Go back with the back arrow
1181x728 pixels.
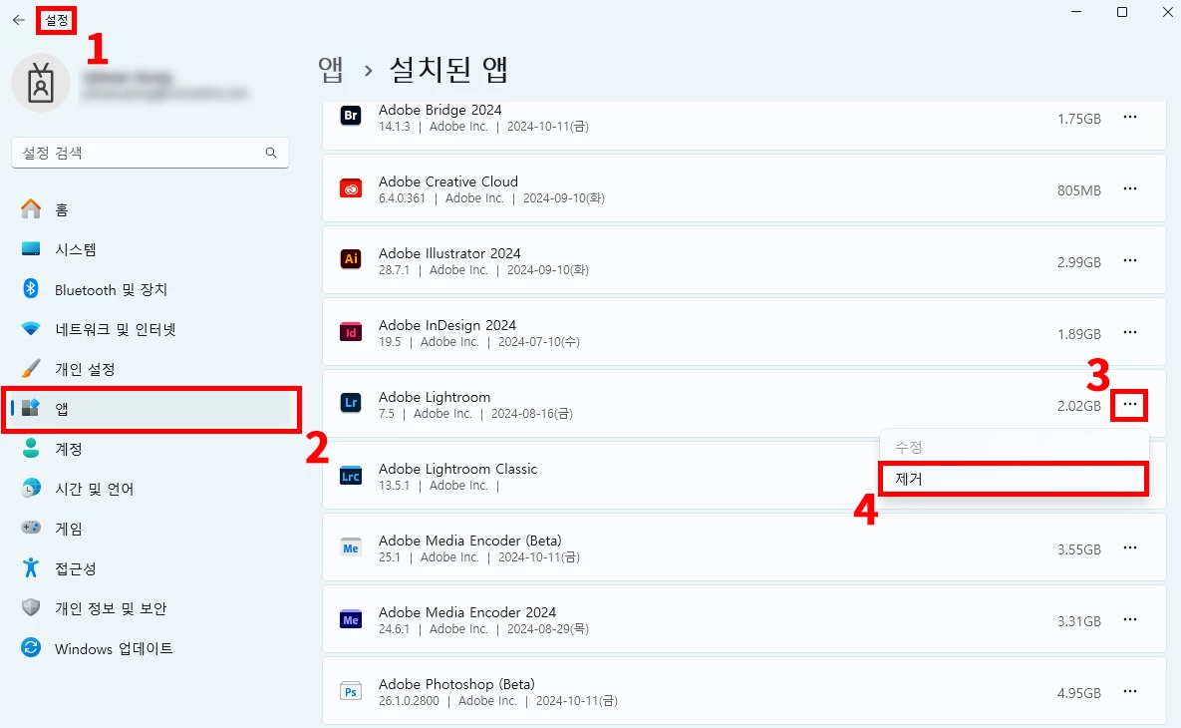coord(19,20)
